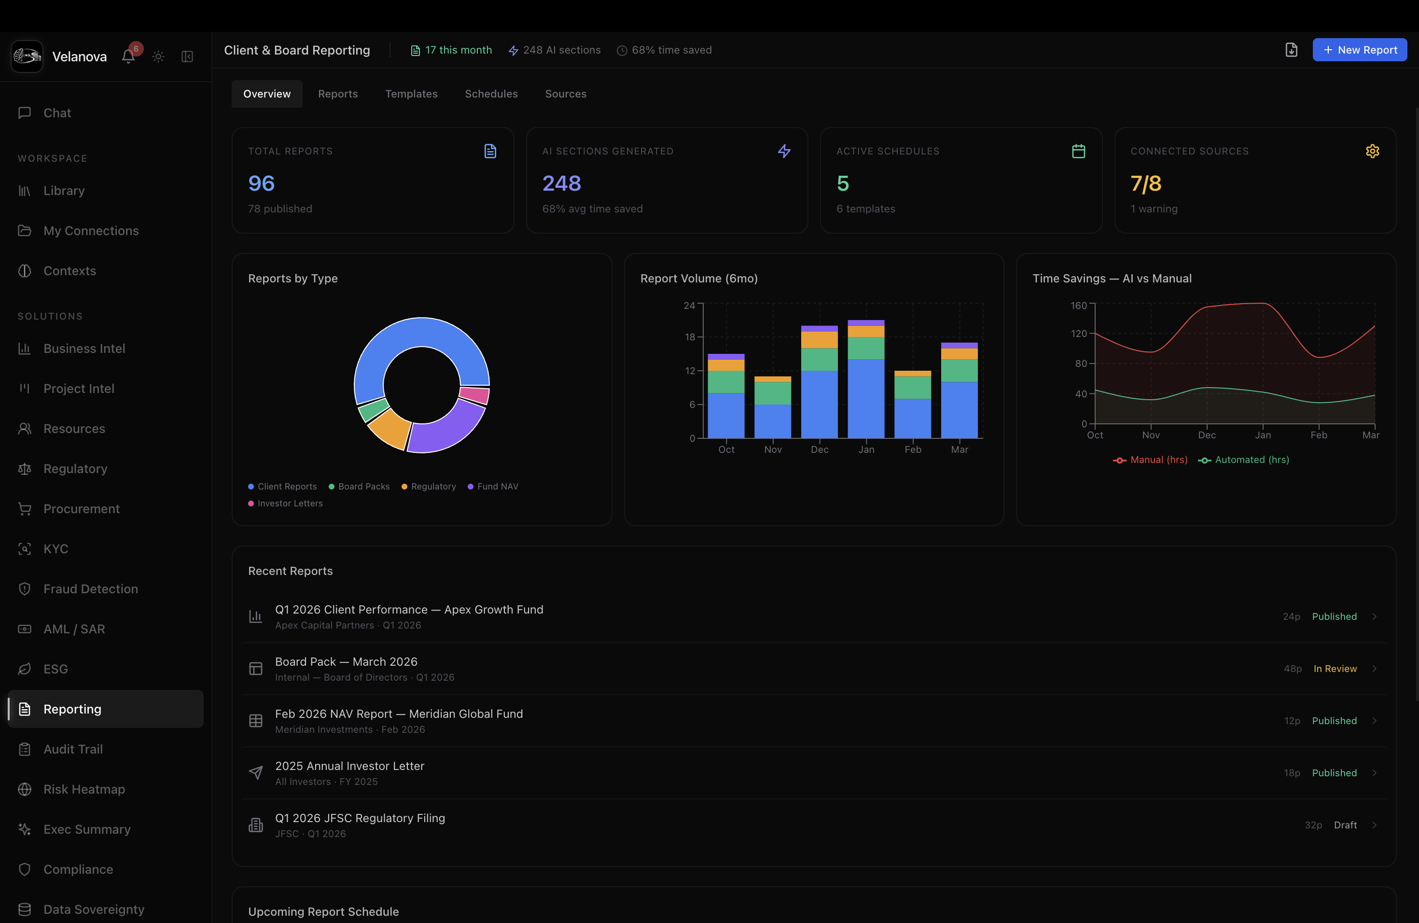Toggle the Manual (hrs) series in Time Savings
The height and width of the screenshot is (923, 1419).
pos(1150,460)
